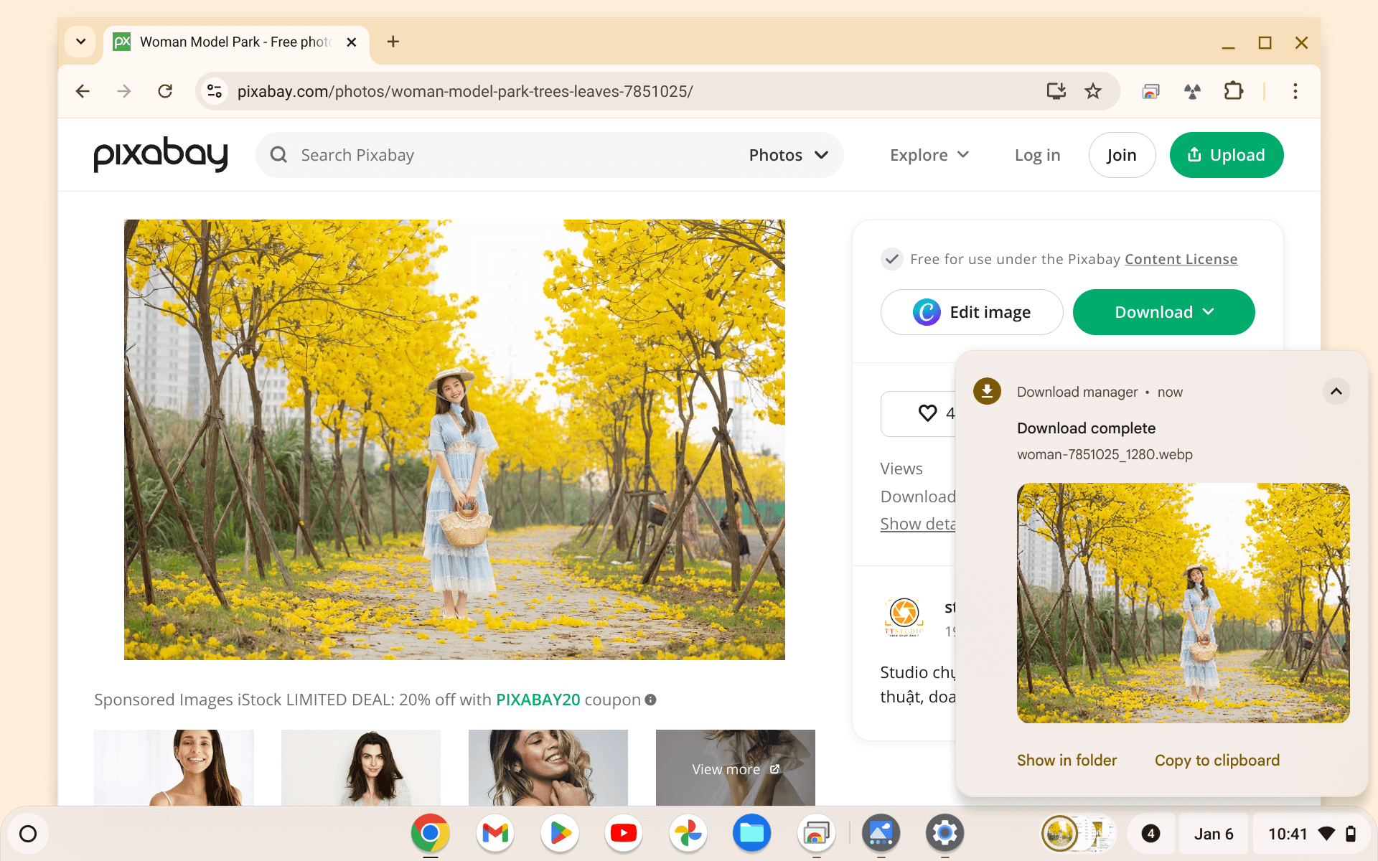Open notification count badge in tray
1378x861 pixels.
(1150, 834)
